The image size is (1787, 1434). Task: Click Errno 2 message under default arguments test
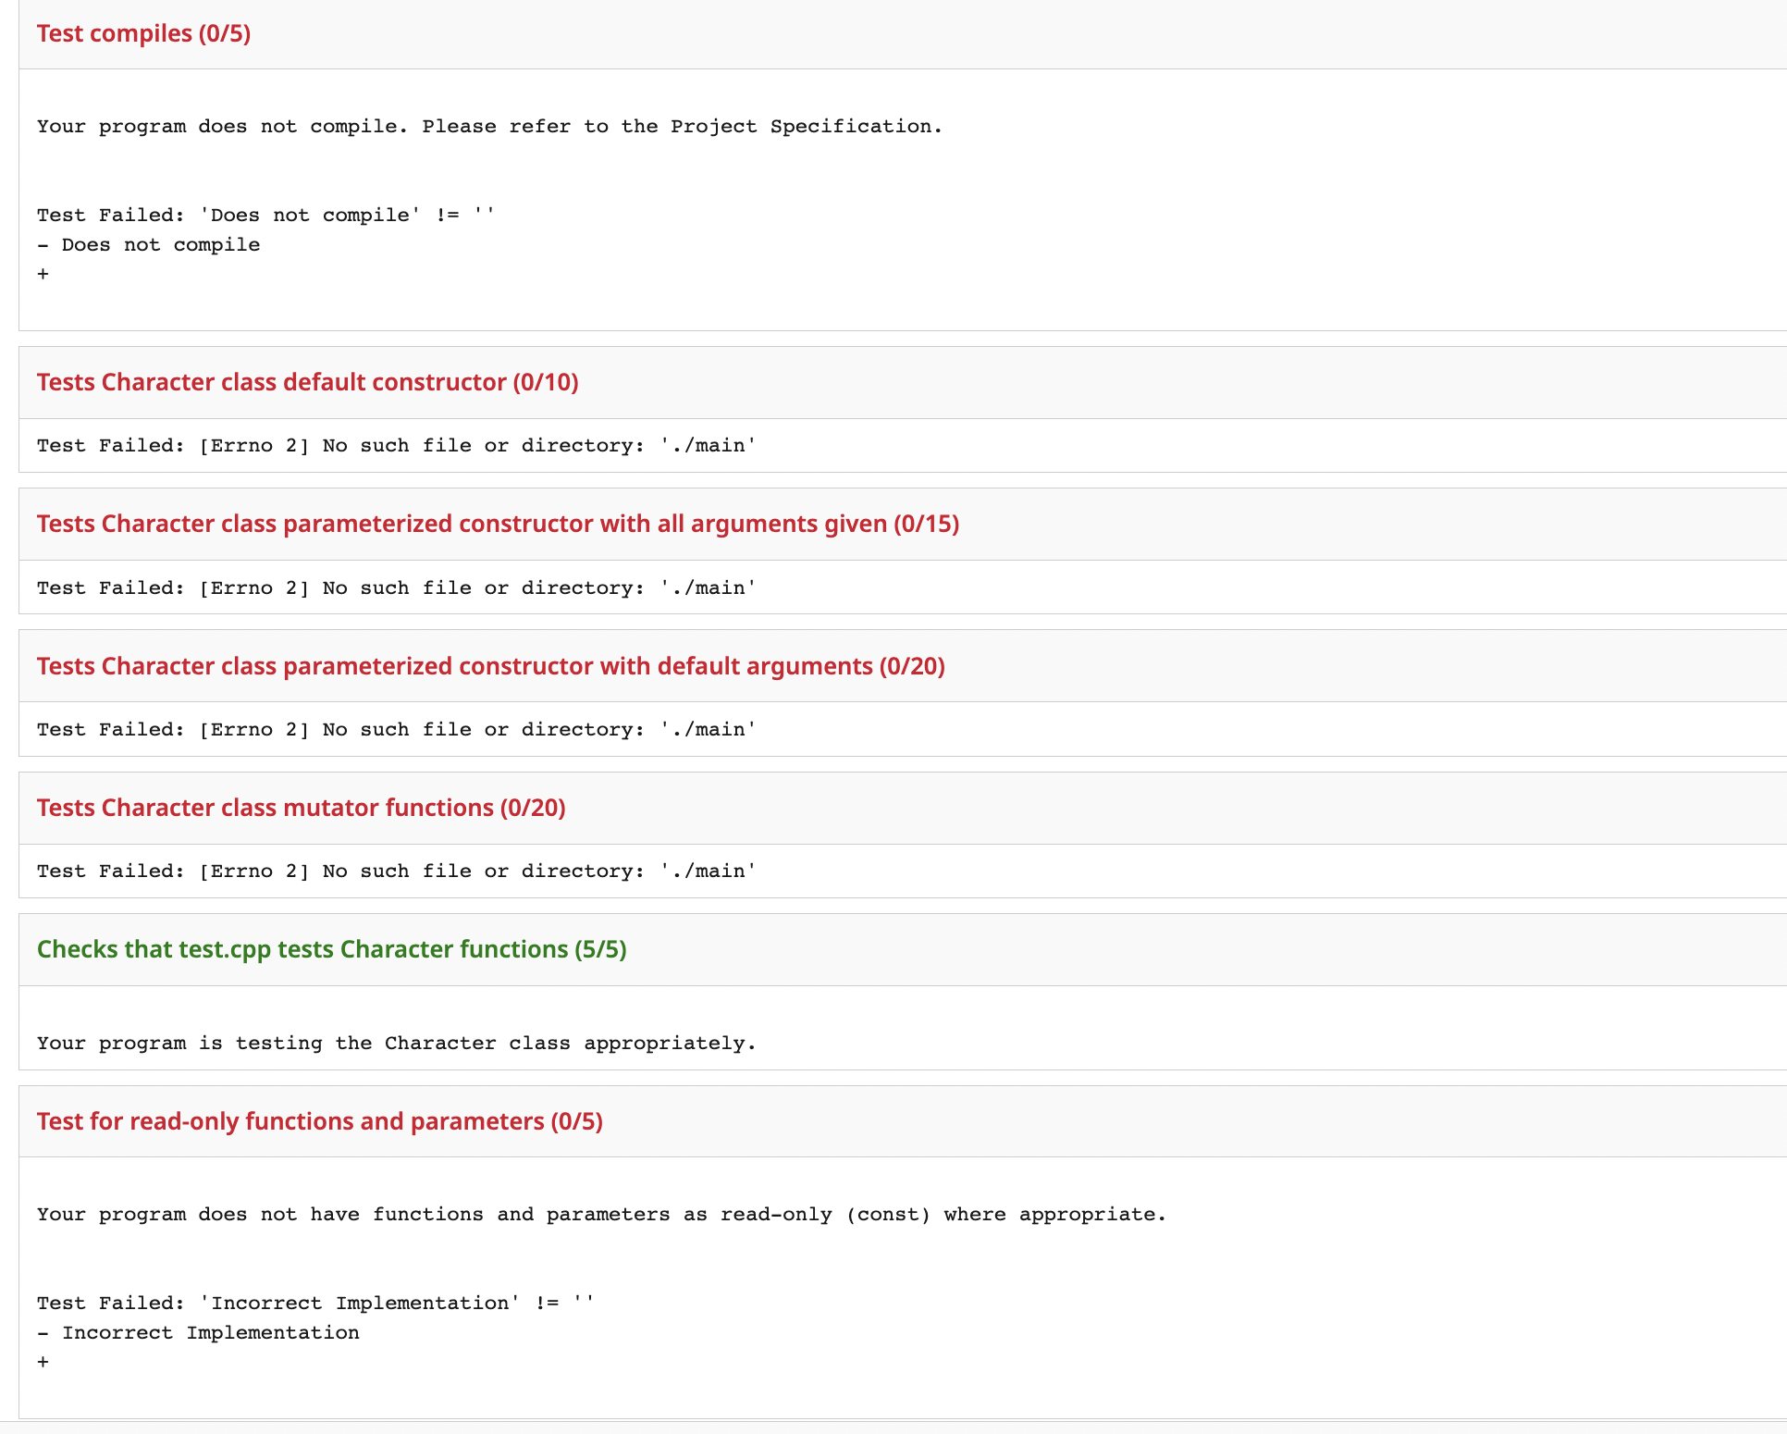tap(397, 729)
